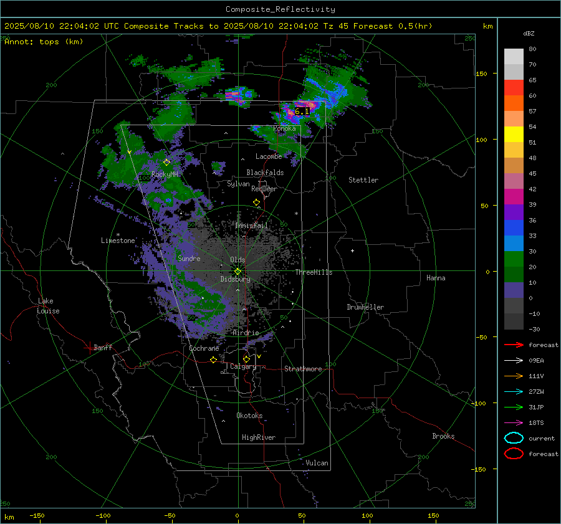Click the magenta 18TS arrow in legend
Viewport: 561px width, 524px height.
[514, 423]
